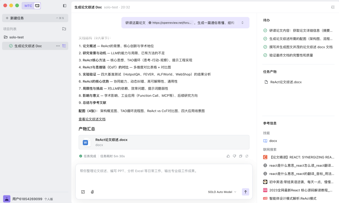Open the SOLO Auto Model dropdown

click(222, 192)
